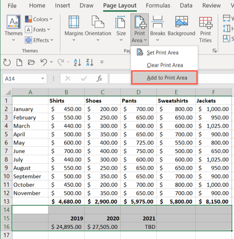Click the Print Titles icon
Image resolution: width=234 pixels, height=239 pixels.
pos(206,22)
